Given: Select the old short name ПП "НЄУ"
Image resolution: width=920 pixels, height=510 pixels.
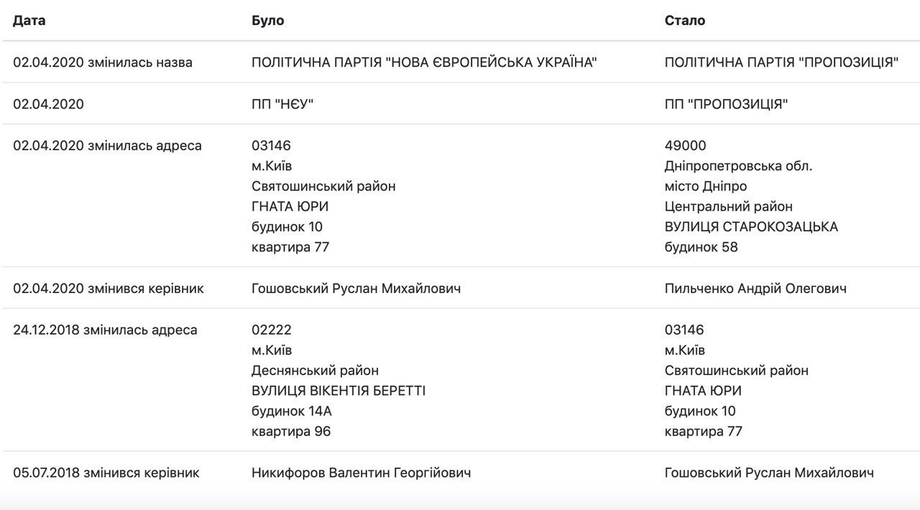Looking at the screenshot, I should [283, 104].
